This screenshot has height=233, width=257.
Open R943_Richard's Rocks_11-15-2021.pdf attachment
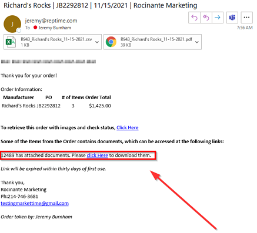click(x=152, y=42)
